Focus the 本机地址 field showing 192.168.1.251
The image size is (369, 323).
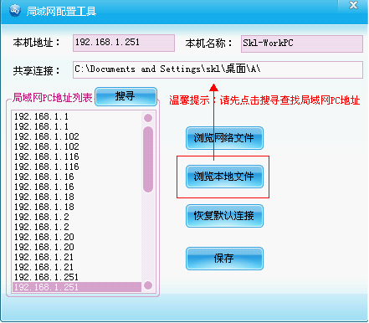pos(124,43)
